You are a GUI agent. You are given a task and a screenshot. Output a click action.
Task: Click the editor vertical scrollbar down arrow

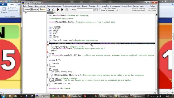tap(156, 91)
